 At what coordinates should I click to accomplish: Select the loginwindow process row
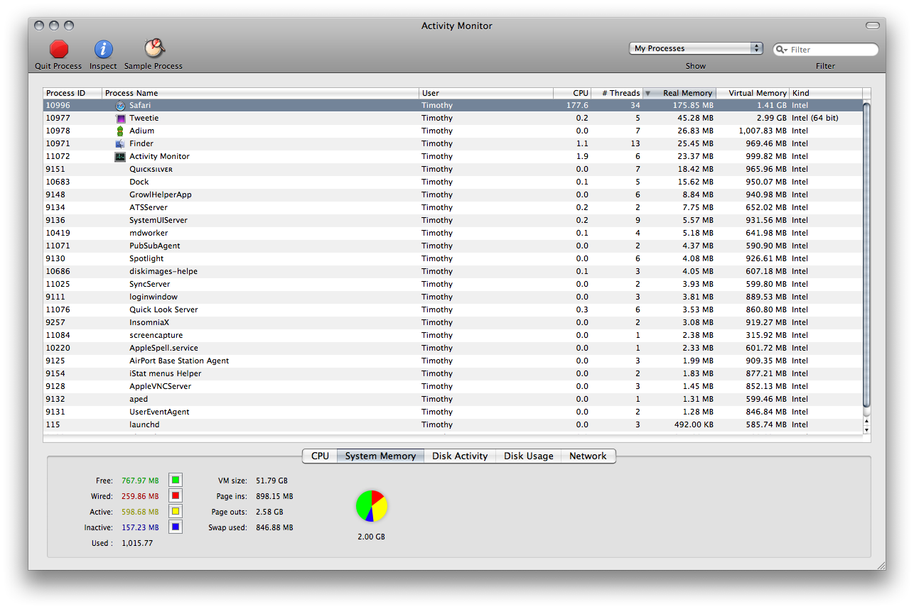pyautogui.click(x=452, y=297)
